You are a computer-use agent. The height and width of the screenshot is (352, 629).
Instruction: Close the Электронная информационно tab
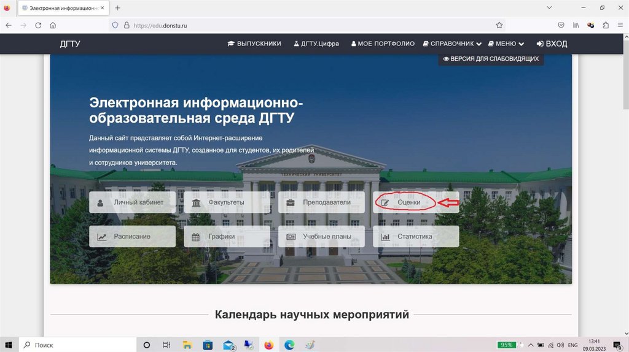(x=103, y=8)
